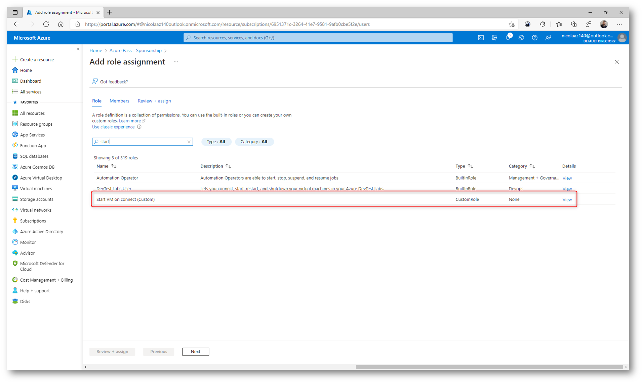The height and width of the screenshot is (384, 643).
Task: Click the Subscriptions key icon
Action: [15, 221]
